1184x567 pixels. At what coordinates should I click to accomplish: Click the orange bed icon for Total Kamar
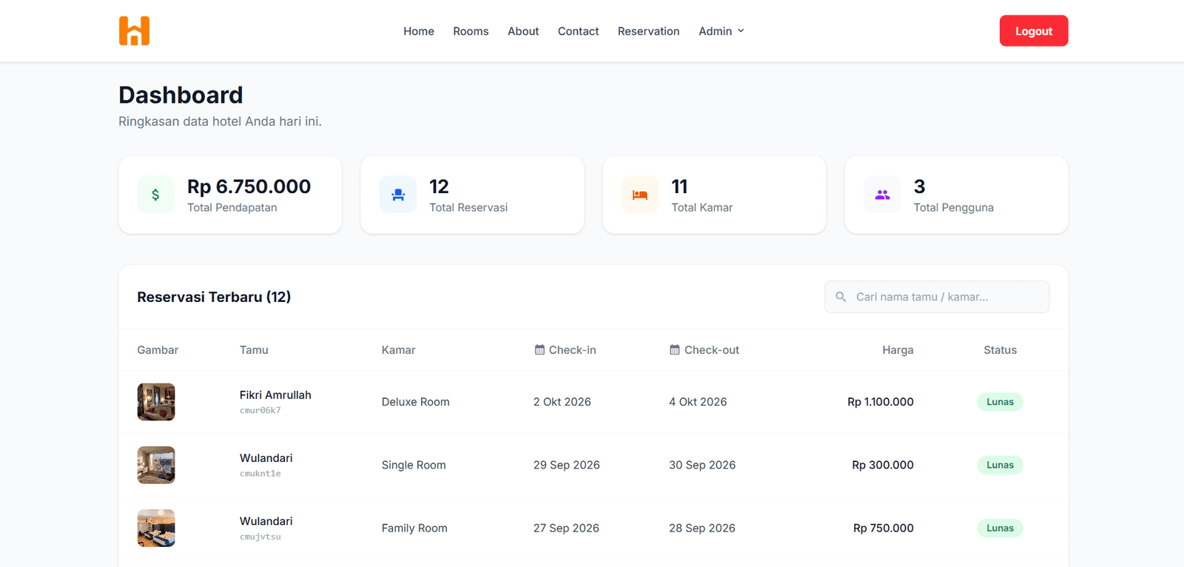tap(640, 195)
